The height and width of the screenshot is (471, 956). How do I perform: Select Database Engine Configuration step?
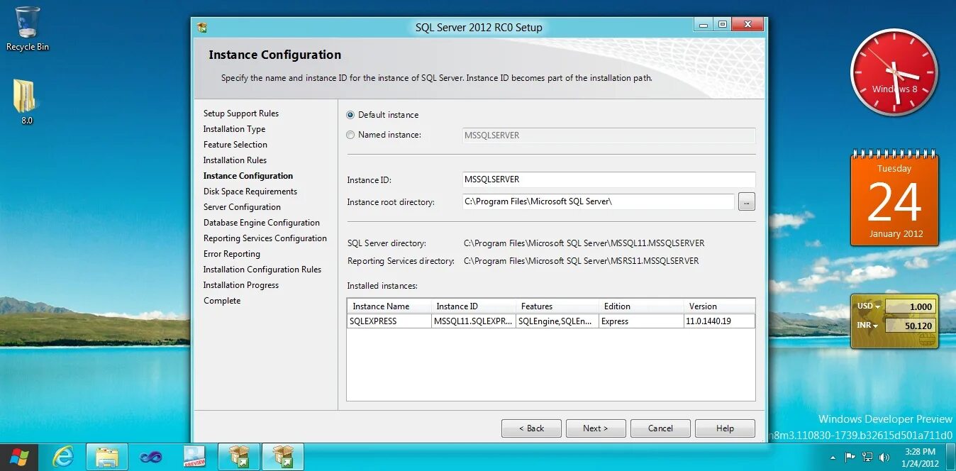(x=262, y=223)
